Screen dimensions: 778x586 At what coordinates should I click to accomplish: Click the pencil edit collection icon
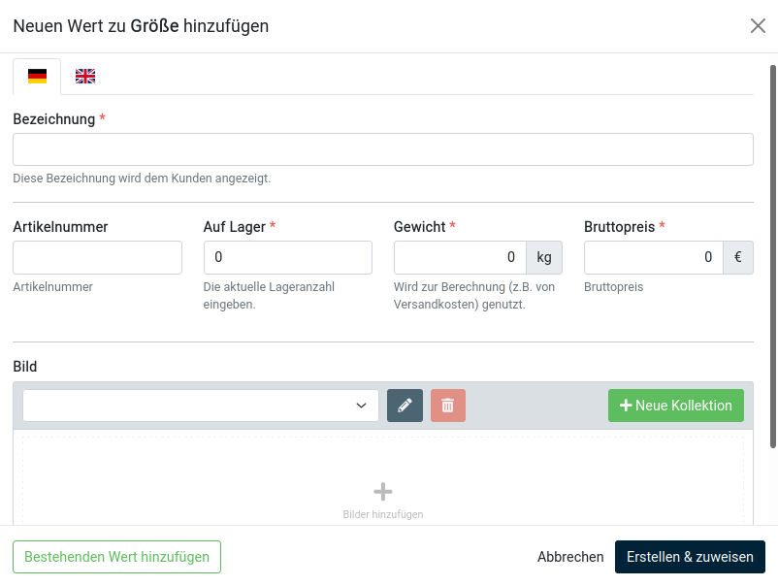pos(405,406)
